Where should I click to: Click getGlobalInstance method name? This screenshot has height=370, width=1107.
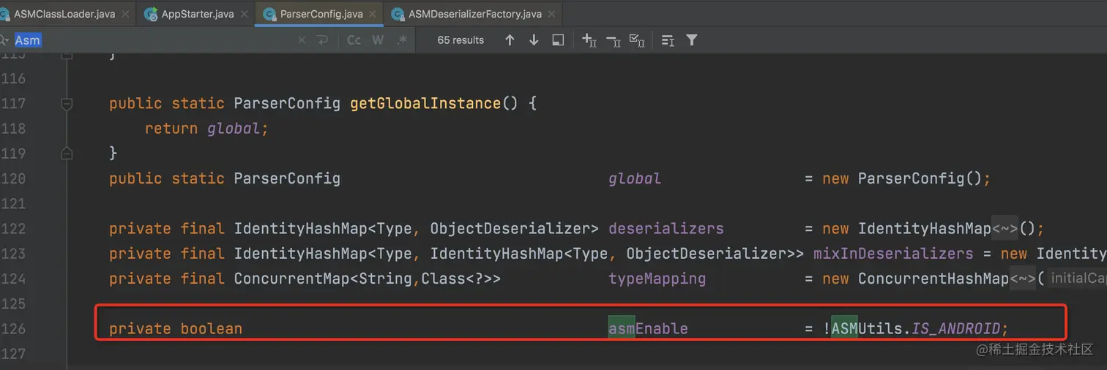click(425, 104)
